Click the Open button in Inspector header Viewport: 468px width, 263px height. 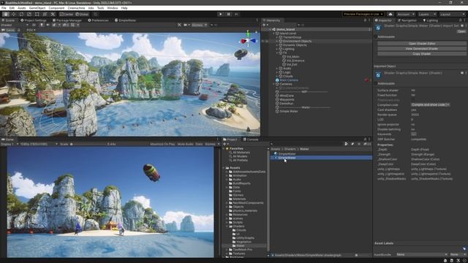coord(461,31)
